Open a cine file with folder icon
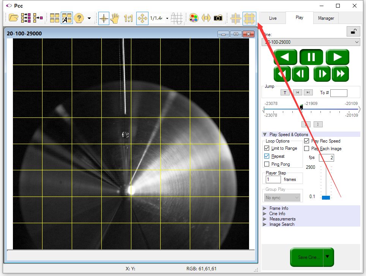Viewport: 366px width, 276px height. [x=13, y=18]
